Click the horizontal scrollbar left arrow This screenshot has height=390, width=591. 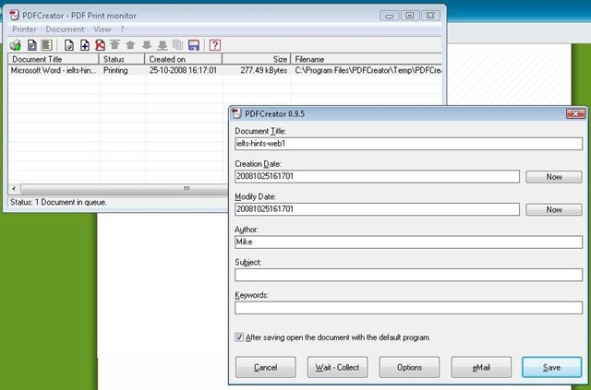(x=14, y=188)
